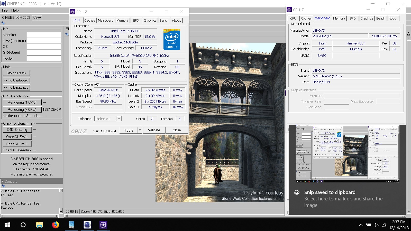Switch to CPU-Z from the taskbar
This screenshot has width=411, height=231.
103,225
